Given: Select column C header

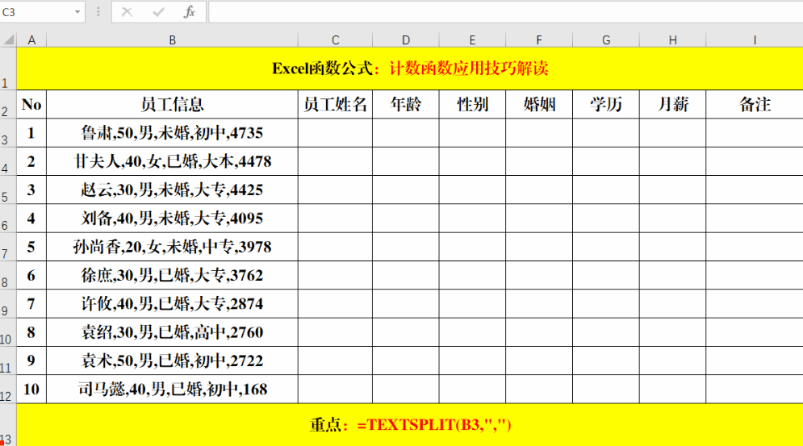Looking at the screenshot, I should pos(336,40).
